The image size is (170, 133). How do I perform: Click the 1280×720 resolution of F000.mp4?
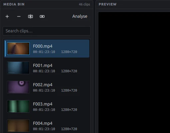click(69, 52)
